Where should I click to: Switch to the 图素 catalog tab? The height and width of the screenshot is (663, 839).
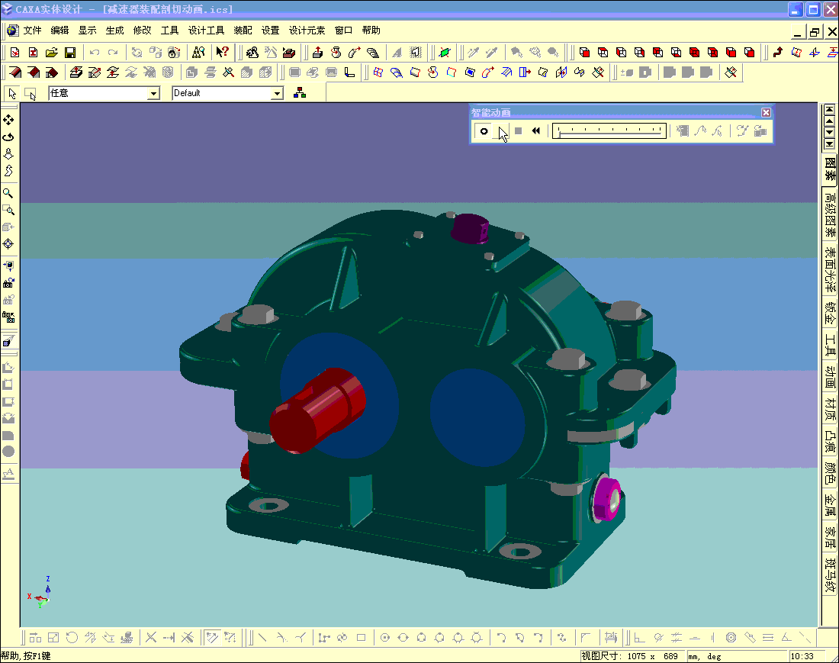[x=829, y=168]
